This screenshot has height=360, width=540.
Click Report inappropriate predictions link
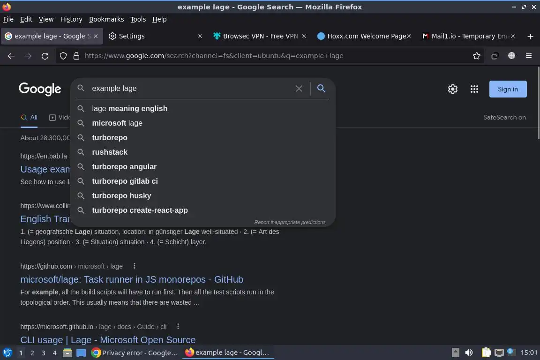point(290,222)
